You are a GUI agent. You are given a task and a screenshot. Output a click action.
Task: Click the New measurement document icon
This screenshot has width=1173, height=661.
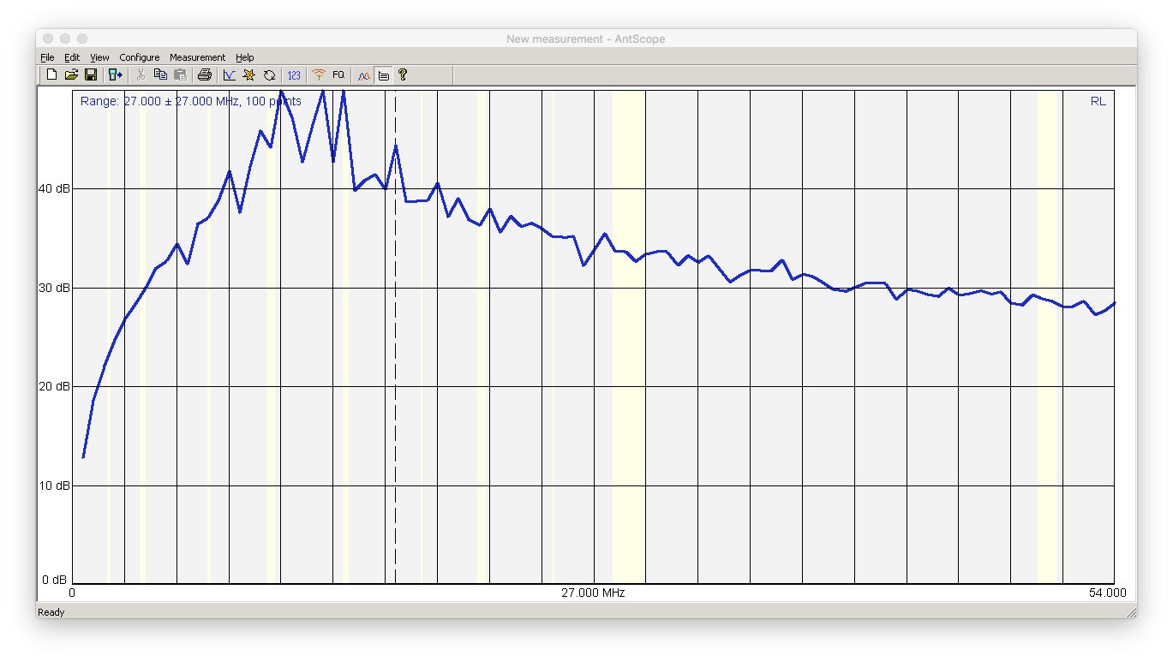[51, 75]
